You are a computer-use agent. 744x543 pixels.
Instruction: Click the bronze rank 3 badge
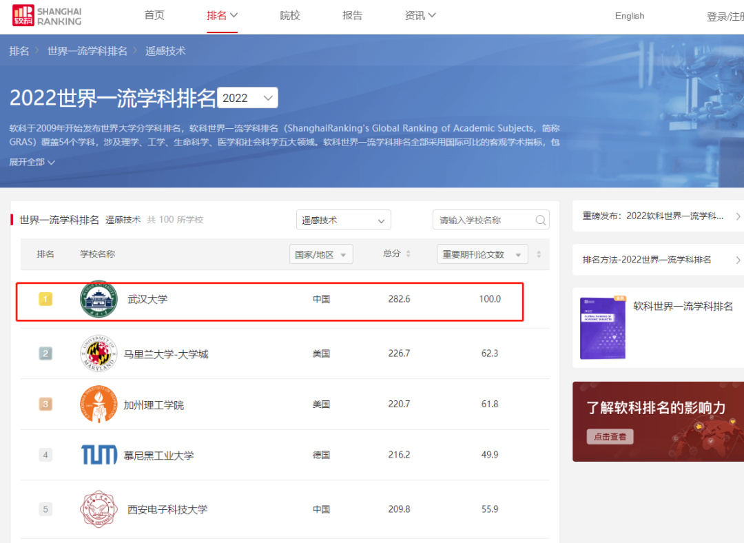tap(45, 404)
